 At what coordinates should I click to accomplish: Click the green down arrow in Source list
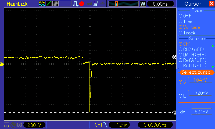pyautogui.click(x=213, y=67)
